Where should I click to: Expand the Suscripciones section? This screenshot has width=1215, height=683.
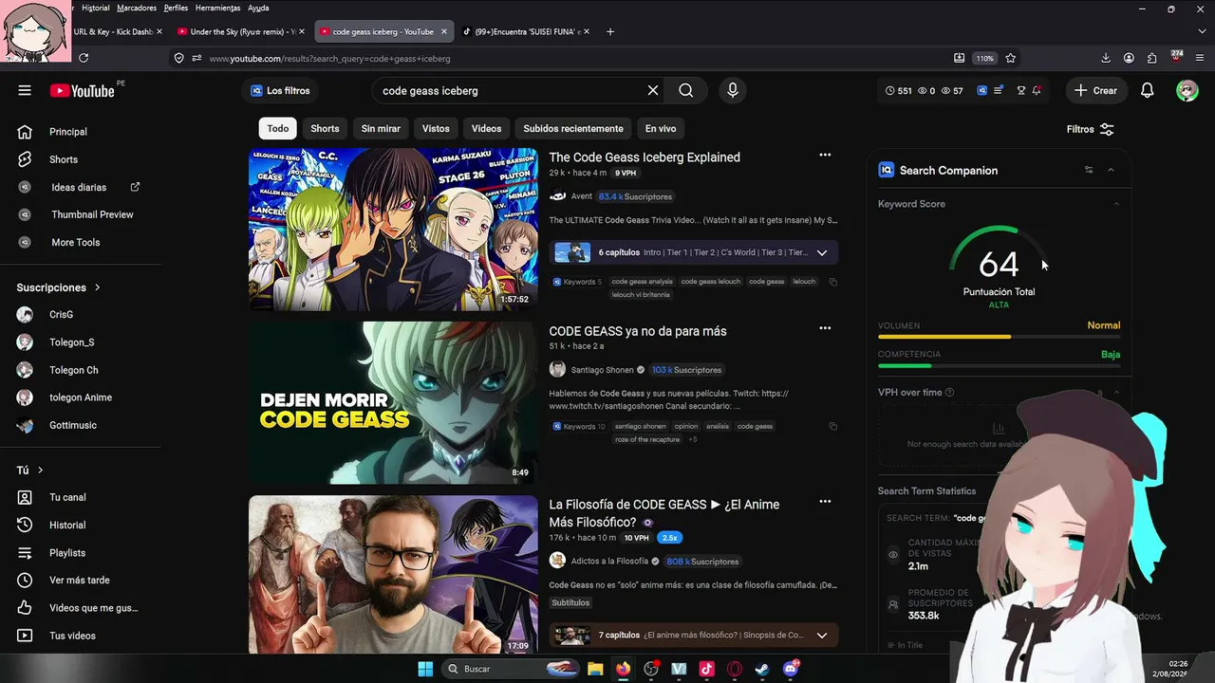point(58,287)
